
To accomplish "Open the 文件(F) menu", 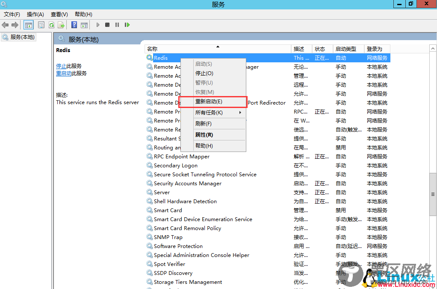I will [x=12, y=15].
